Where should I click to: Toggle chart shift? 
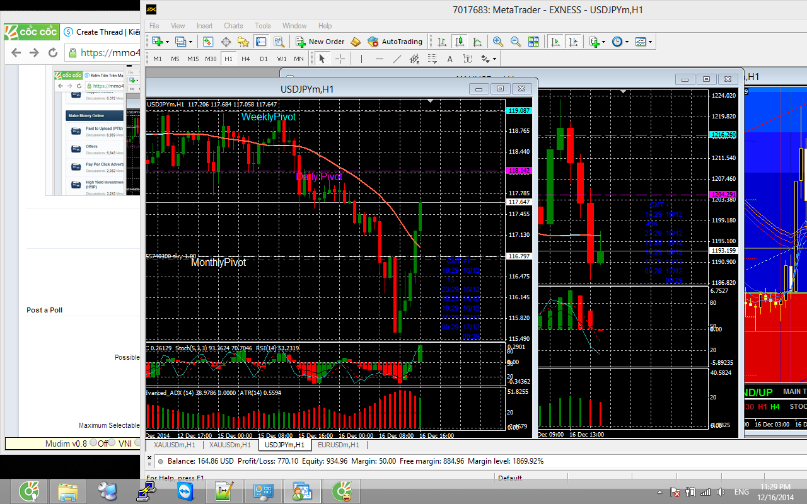(573, 42)
